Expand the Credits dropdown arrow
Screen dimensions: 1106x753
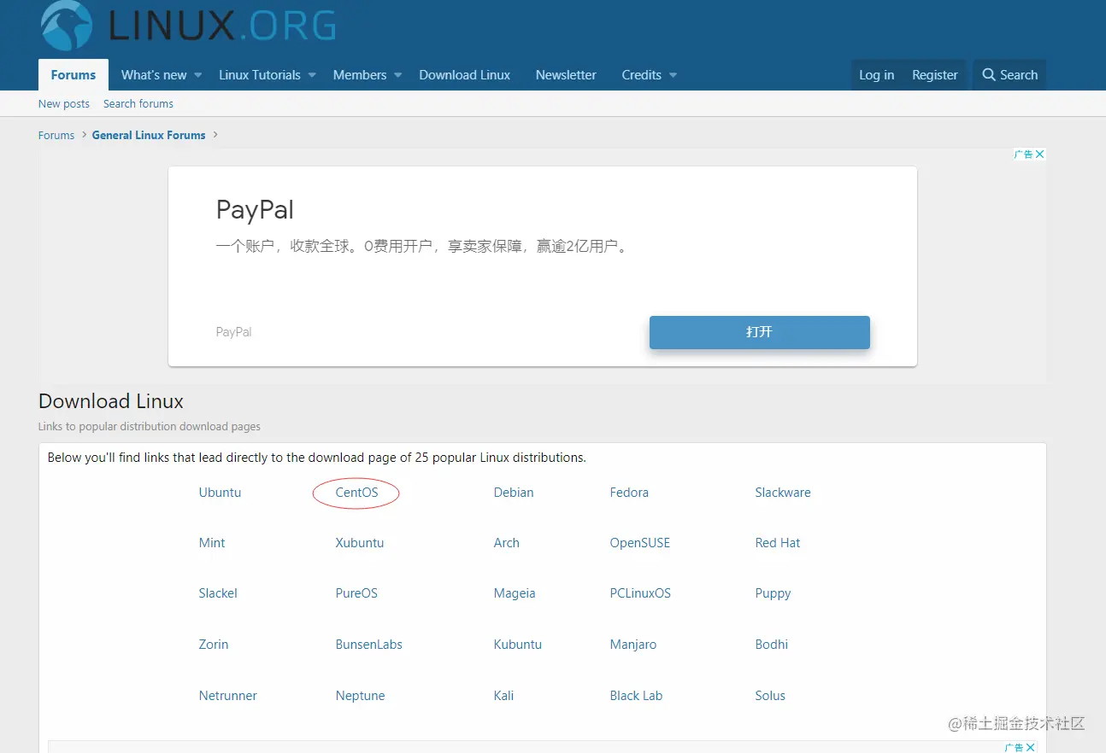click(x=673, y=75)
